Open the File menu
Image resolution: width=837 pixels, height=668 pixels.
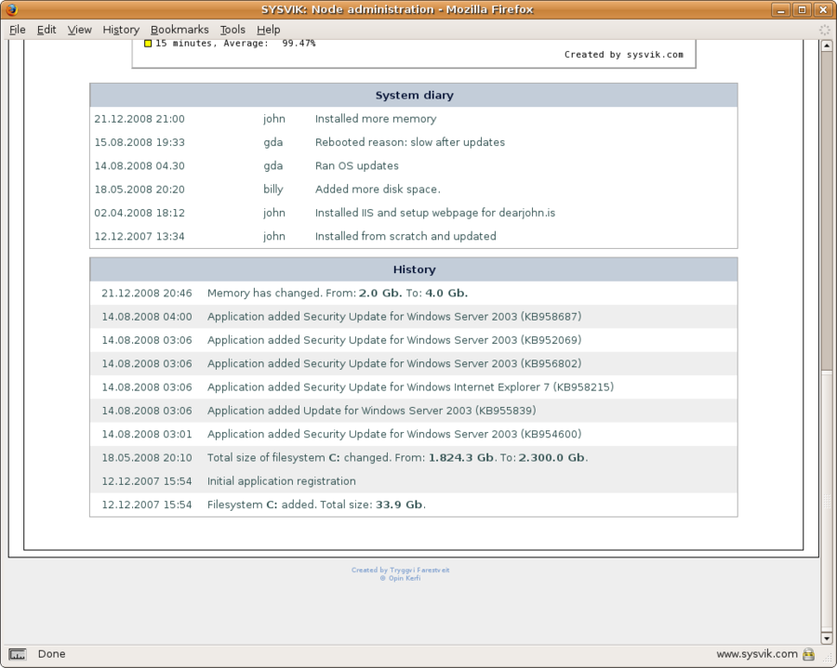point(17,30)
